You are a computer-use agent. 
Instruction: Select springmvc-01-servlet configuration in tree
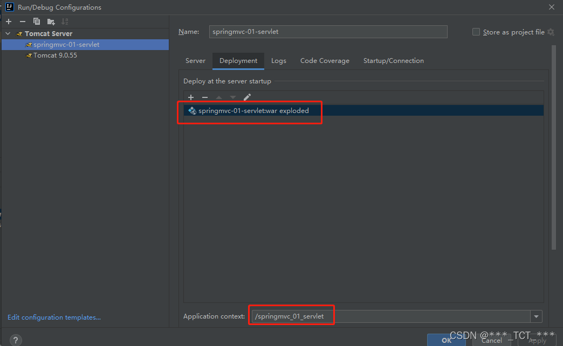click(x=85, y=45)
